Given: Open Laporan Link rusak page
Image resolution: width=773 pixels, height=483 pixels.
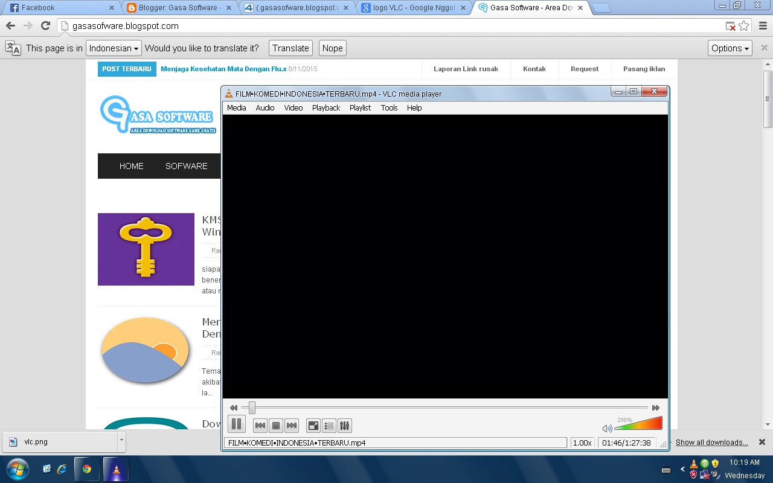Looking at the screenshot, I should pos(466,69).
